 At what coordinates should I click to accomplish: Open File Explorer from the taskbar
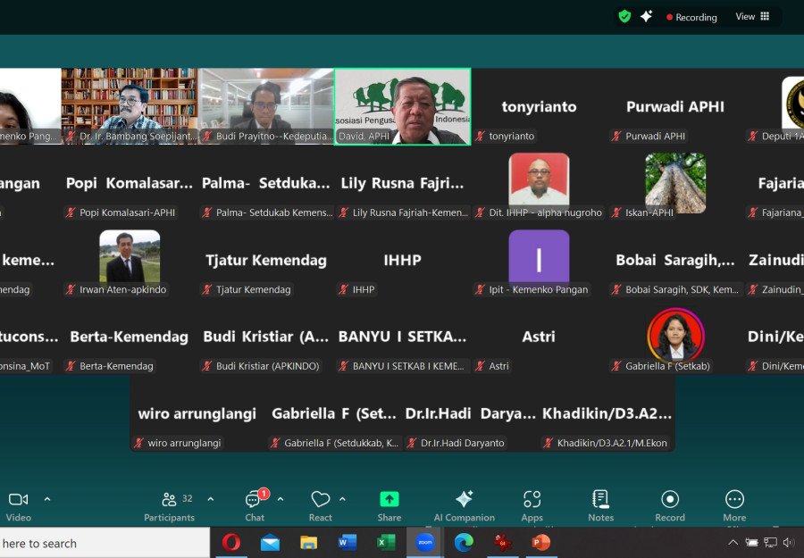[x=309, y=543]
